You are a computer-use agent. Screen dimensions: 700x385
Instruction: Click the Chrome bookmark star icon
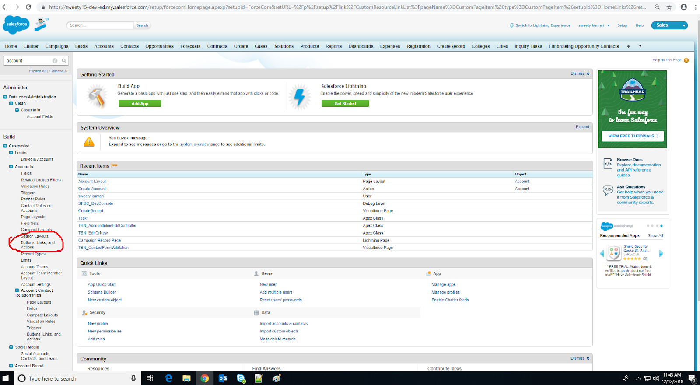pos(669,7)
